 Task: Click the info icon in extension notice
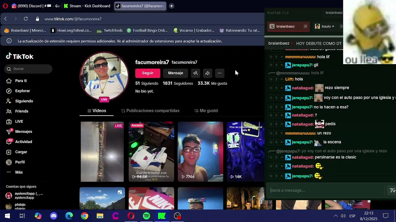(x=9, y=41)
